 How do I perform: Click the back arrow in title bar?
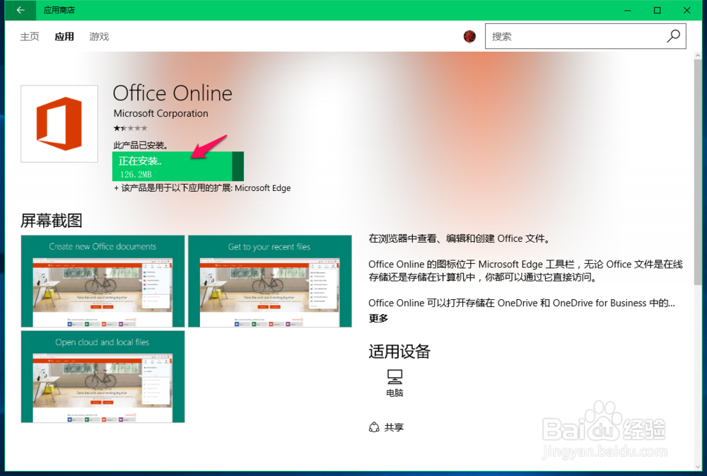(21, 10)
